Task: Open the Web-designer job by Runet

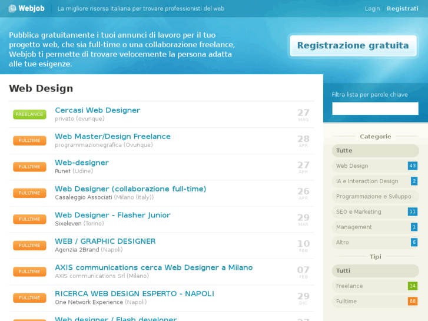Action: pos(82,163)
